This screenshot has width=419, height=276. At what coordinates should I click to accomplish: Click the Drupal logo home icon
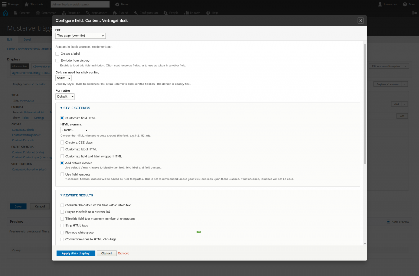5,13
